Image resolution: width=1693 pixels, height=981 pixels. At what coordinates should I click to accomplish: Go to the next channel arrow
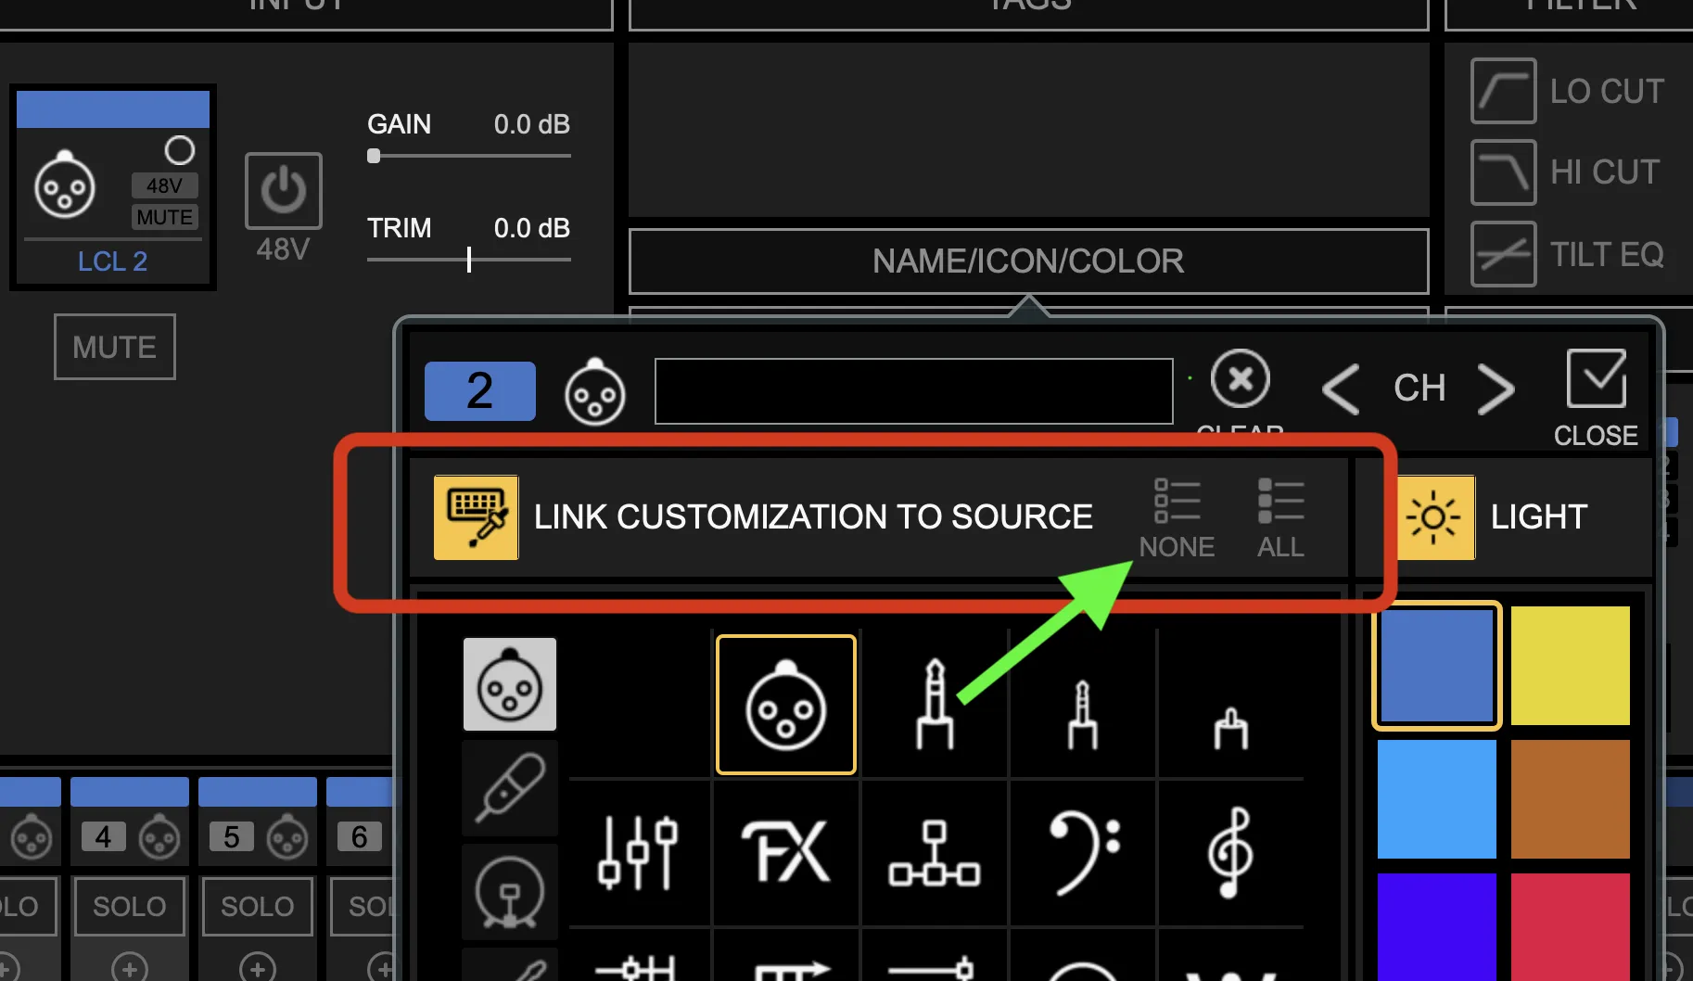click(x=1496, y=389)
